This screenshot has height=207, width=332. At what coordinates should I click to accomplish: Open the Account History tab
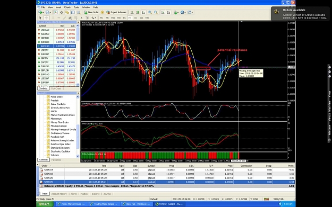pos(59,194)
